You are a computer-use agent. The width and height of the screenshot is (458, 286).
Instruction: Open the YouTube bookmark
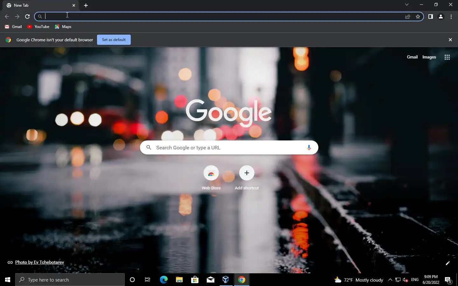tap(38, 27)
